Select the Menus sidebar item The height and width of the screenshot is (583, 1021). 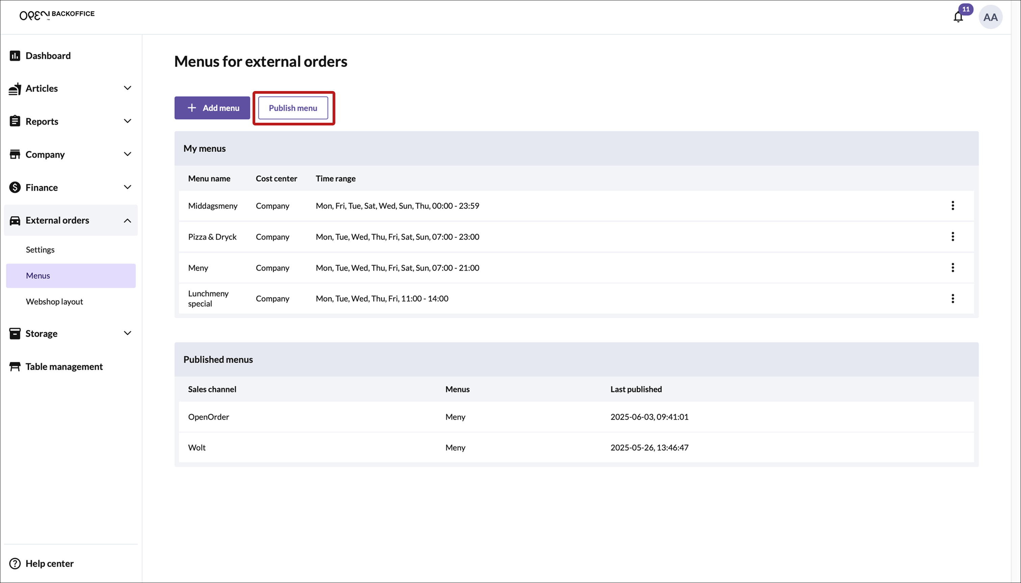(x=71, y=275)
